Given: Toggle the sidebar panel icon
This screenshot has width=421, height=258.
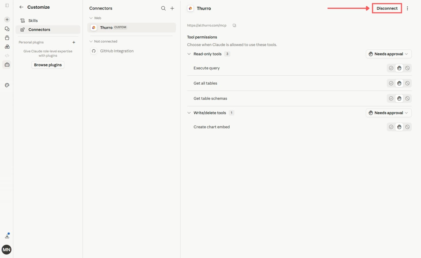Looking at the screenshot, I should (x=7, y=5).
